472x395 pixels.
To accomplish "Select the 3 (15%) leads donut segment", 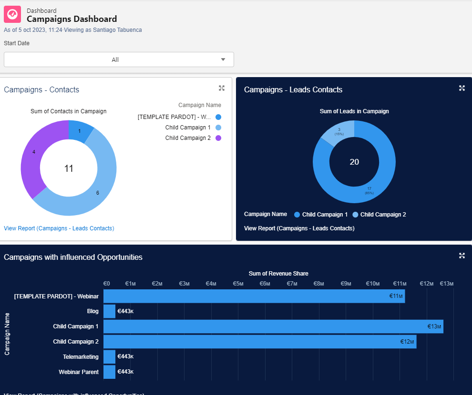I will (339, 132).
